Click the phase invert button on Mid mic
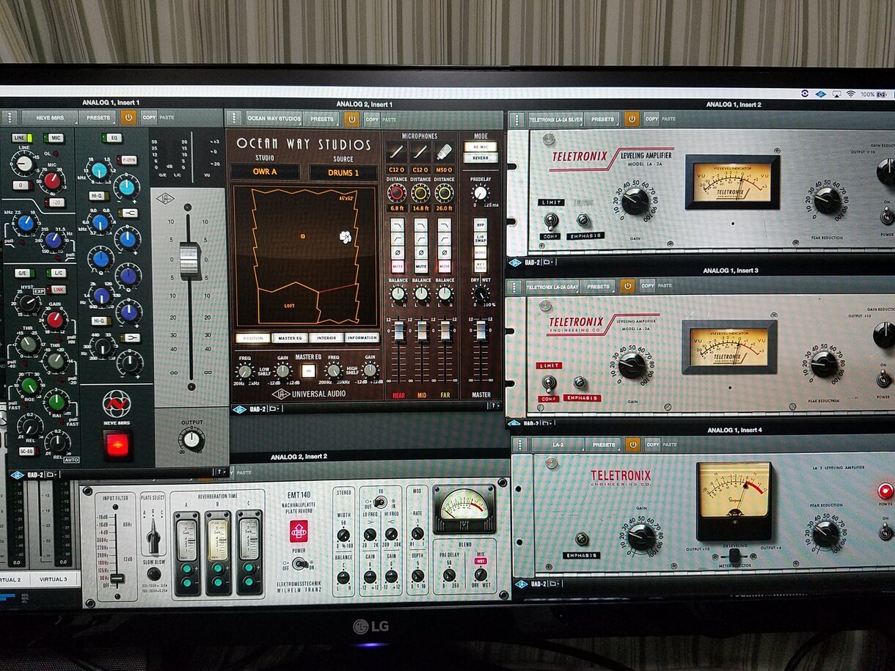The width and height of the screenshot is (895, 671). [x=421, y=253]
